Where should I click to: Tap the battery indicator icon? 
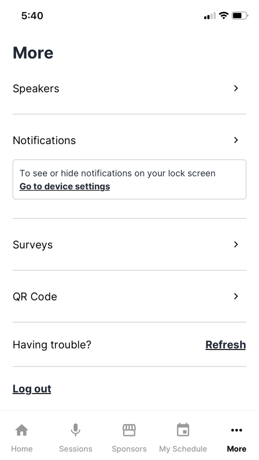(240, 16)
